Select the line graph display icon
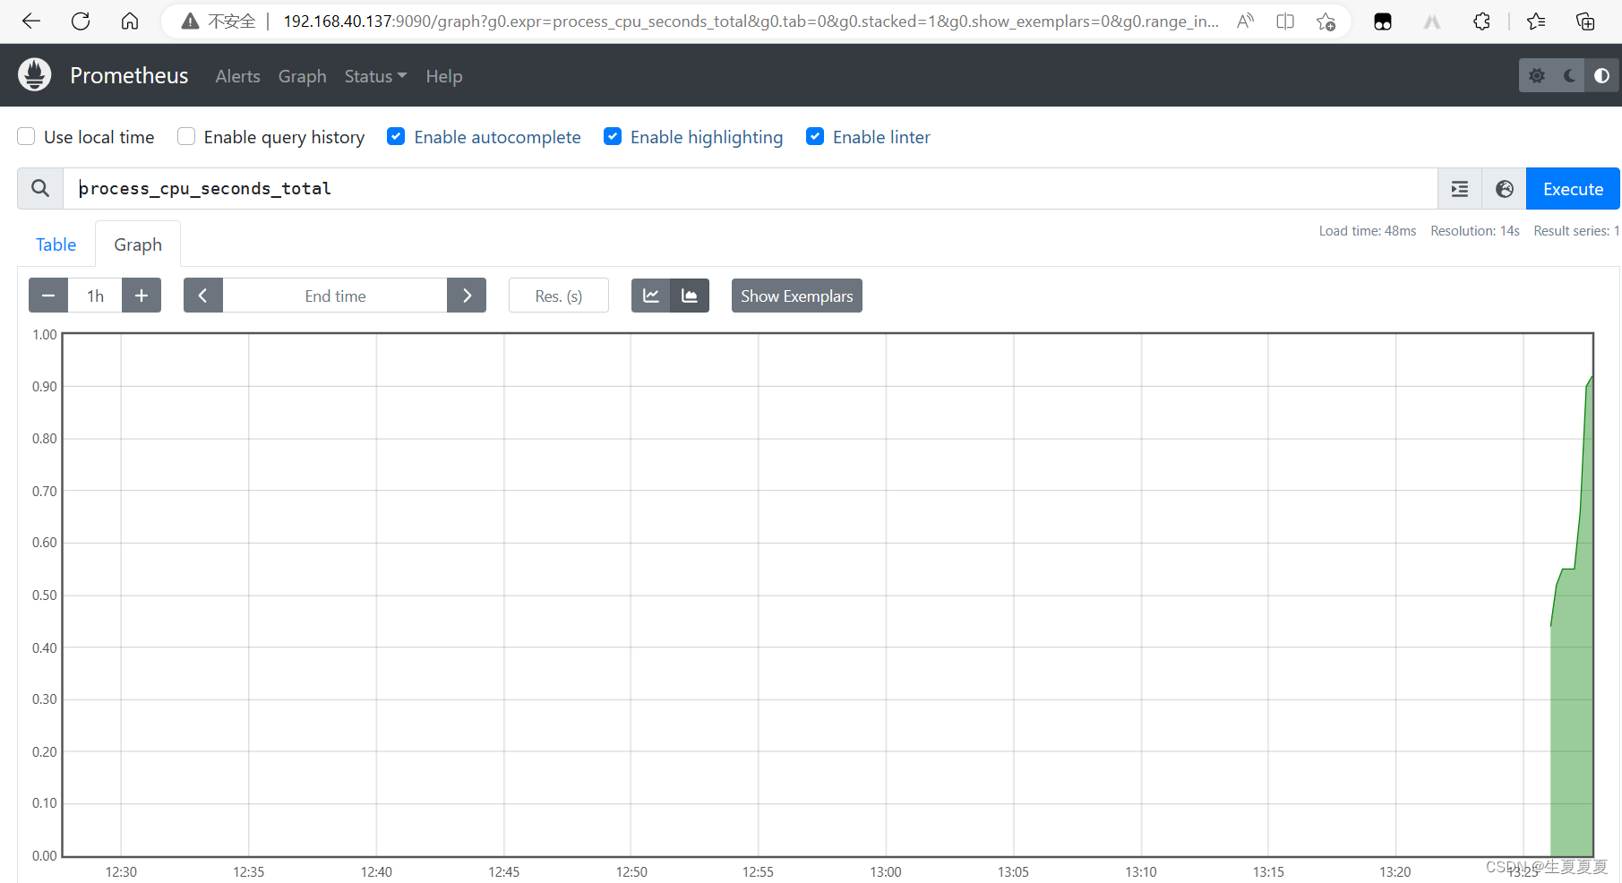Image resolution: width=1622 pixels, height=883 pixels. pos(650,296)
